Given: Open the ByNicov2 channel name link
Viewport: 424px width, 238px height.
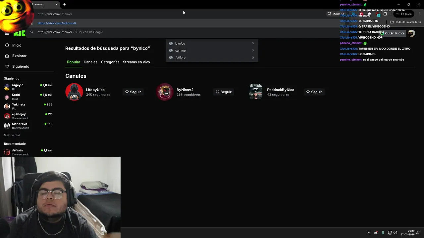Looking at the screenshot, I should 185,90.
